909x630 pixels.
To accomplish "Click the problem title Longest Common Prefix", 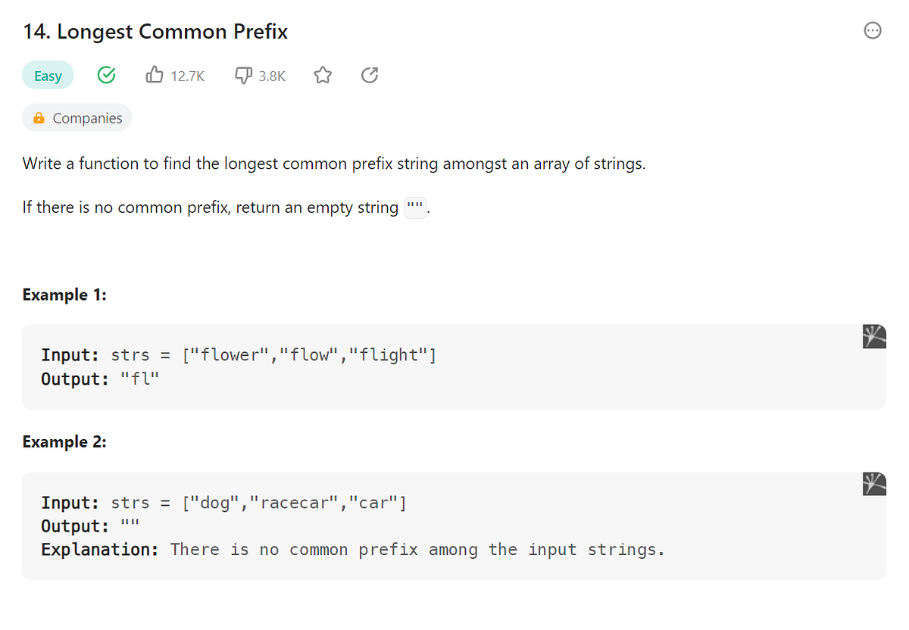I will click(155, 31).
